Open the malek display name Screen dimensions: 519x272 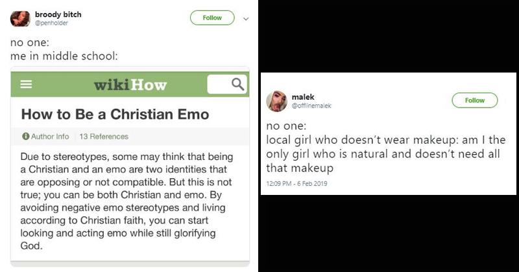(x=303, y=96)
